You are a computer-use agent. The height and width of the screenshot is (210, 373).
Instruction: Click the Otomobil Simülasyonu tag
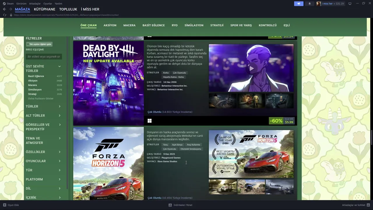click(x=191, y=149)
